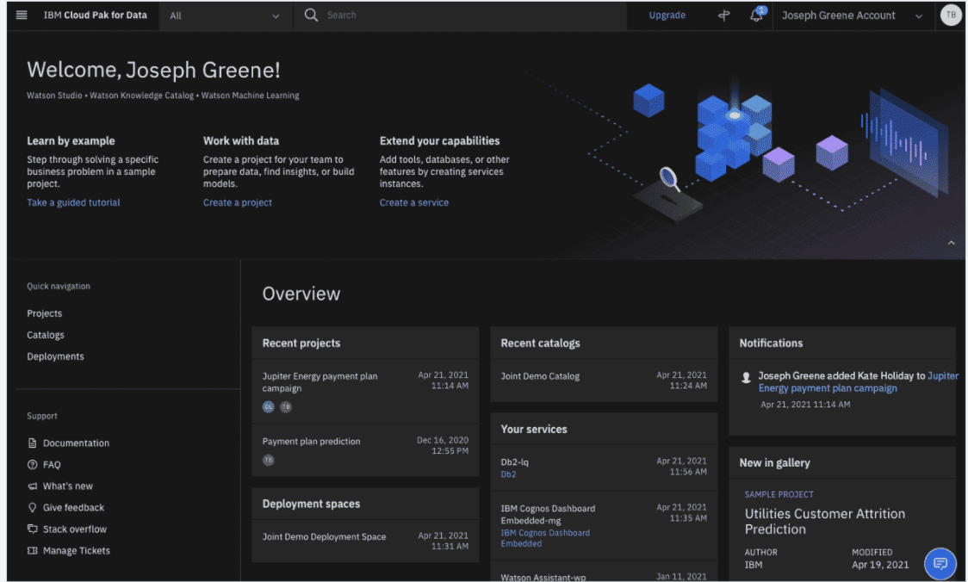Open the navigation hamburger menu
Image resolution: width=968 pixels, height=582 pixels.
pos(23,14)
